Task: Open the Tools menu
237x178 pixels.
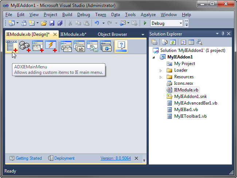Action: [130, 15]
